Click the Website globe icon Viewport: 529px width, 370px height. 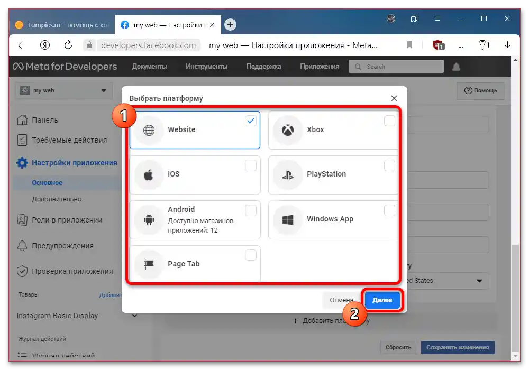(x=149, y=130)
